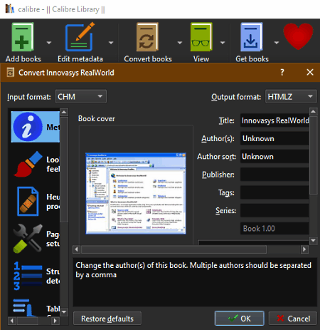Open Look & feel paintbrush section
Image resolution: width=320 pixels, height=330 pixels.
point(28,164)
